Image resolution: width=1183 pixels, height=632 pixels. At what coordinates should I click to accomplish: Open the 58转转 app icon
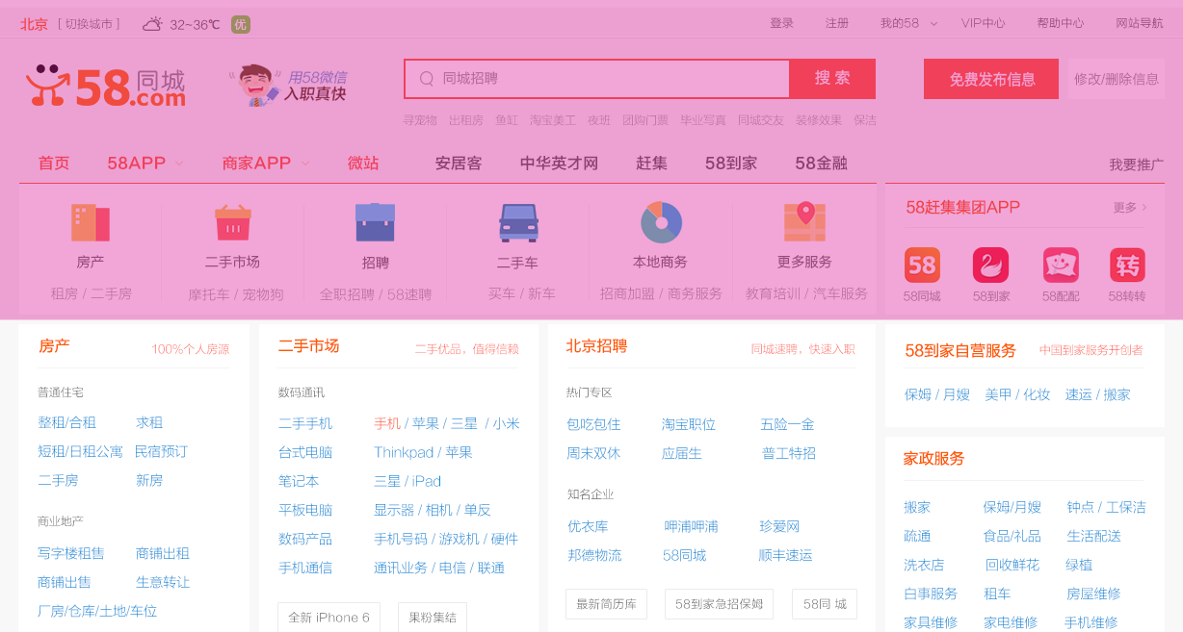pyautogui.click(x=1127, y=265)
